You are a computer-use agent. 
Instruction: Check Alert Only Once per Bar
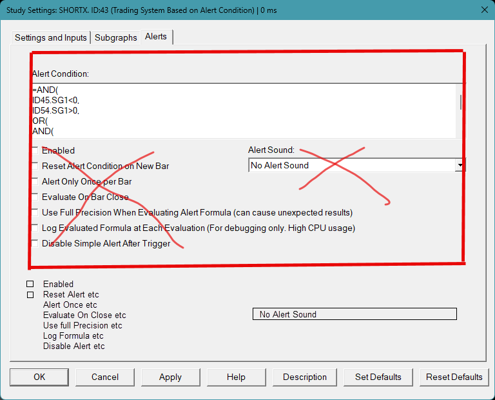click(35, 181)
